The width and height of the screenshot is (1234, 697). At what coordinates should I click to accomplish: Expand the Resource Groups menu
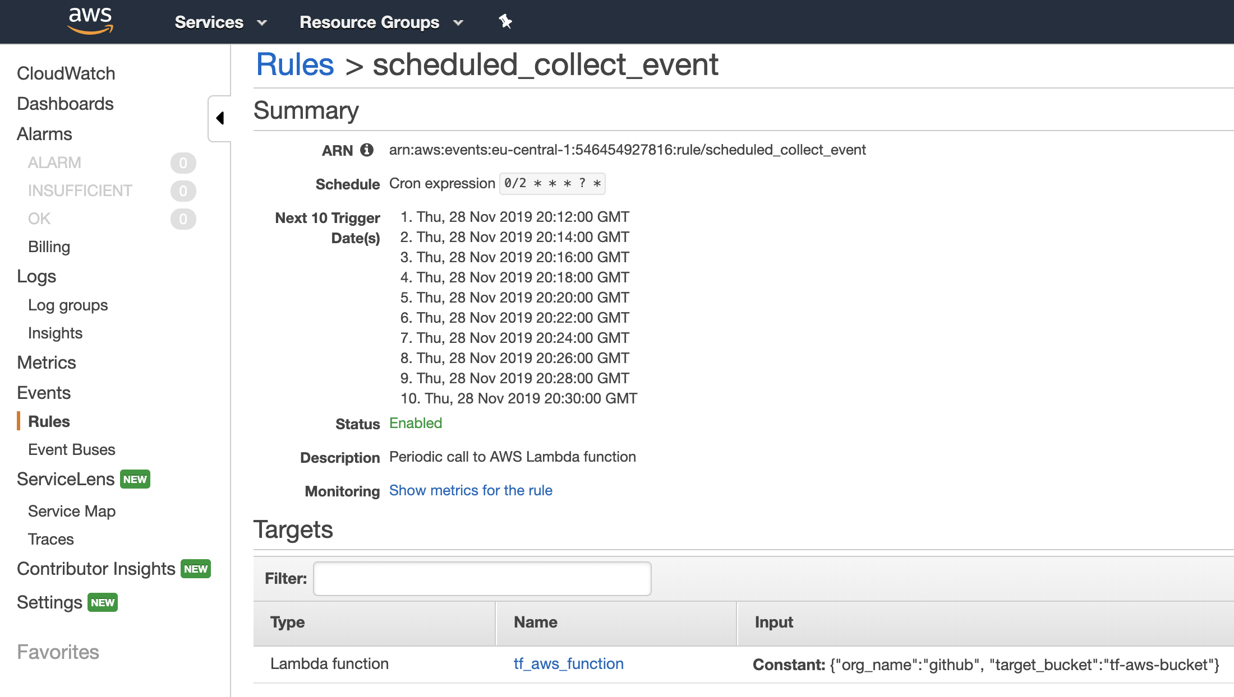(379, 22)
